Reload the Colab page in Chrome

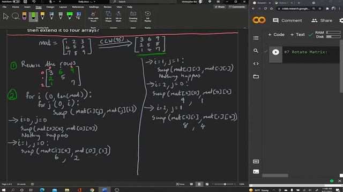point(265,9)
